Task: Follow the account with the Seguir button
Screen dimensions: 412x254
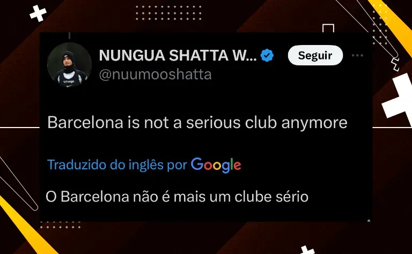Action: pyautogui.click(x=315, y=55)
